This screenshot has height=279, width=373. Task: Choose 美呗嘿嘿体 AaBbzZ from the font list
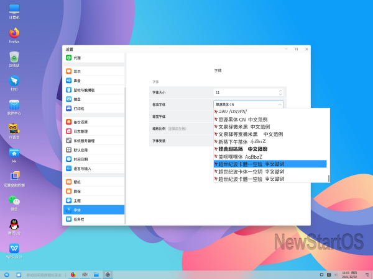270,157
